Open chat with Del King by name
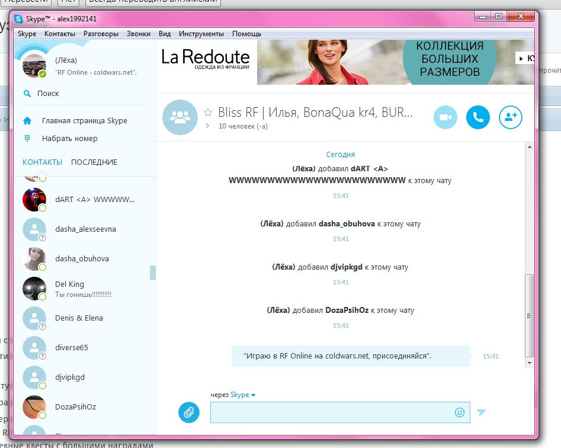561x448 pixels. (69, 284)
